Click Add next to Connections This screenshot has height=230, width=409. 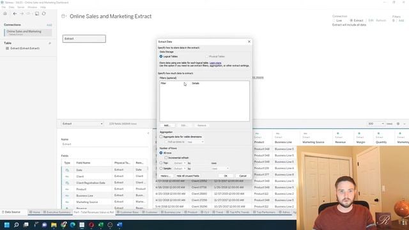pos(49,25)
